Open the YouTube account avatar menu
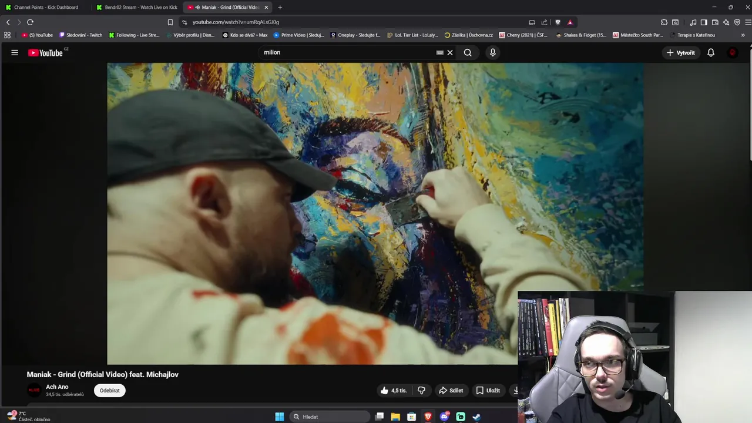This screenshot has height=423, width=752. pyautogui.click(x=732, y=52)
